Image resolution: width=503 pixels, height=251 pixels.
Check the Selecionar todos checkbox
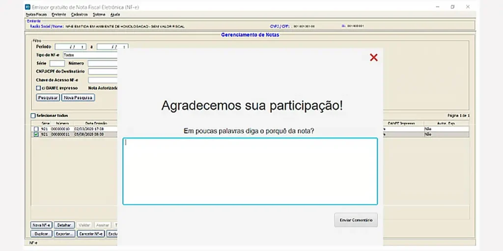pyautogui.click(x=33, y=116)
